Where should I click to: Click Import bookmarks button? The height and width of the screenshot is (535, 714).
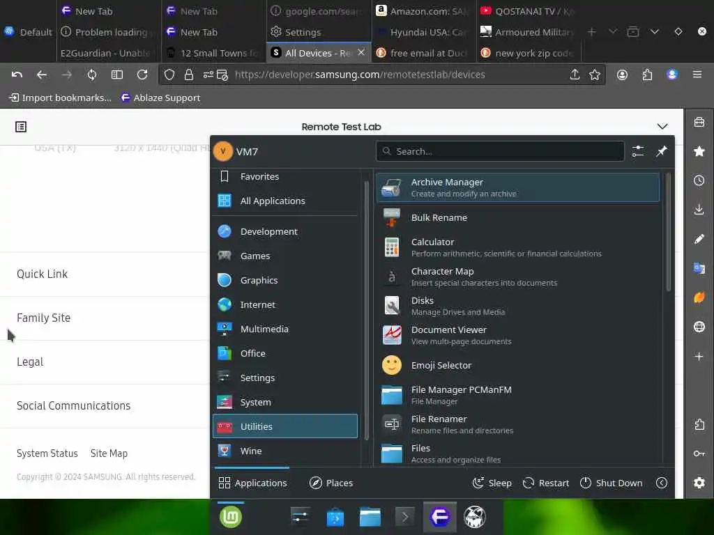pos(60,98)
